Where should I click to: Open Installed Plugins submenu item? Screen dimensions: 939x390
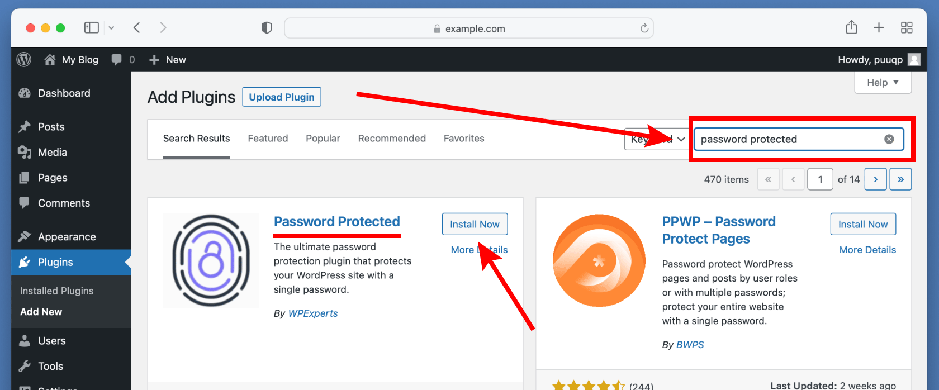coord(57,291)
